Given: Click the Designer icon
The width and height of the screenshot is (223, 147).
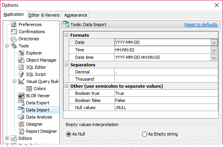Looking at the screenshot, I should 21,124.
